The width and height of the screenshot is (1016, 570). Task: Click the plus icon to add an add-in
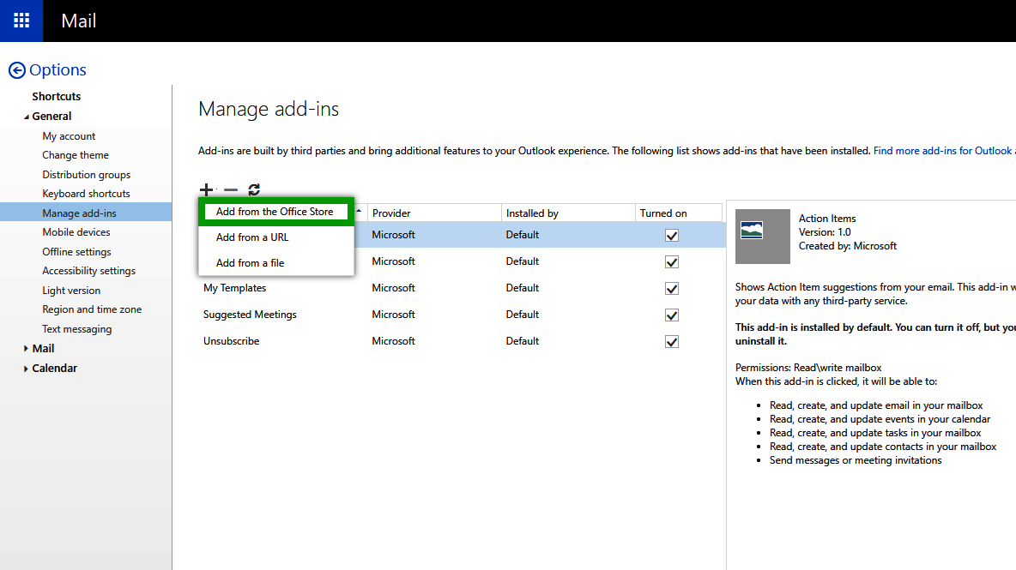tap(206, 189)
